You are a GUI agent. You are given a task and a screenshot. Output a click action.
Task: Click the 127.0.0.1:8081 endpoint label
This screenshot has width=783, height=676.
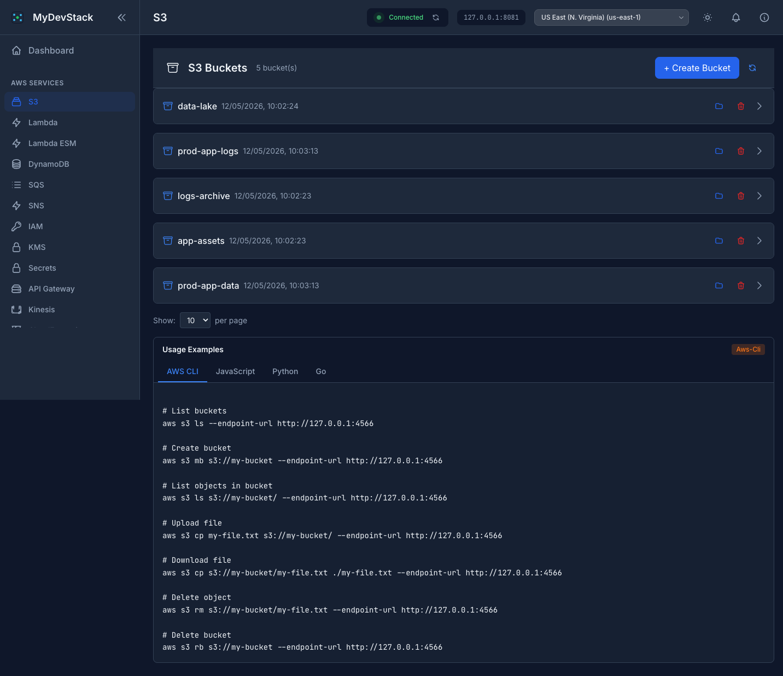(x=491, y=18)
